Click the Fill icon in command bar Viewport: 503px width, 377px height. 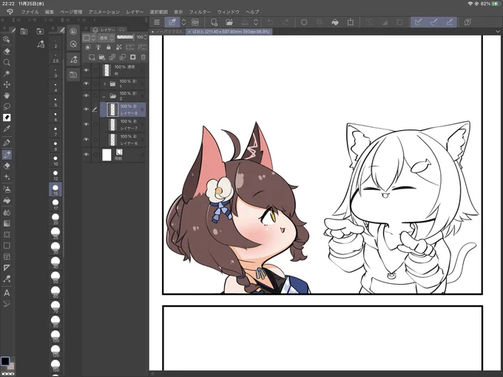pos(335,22)
